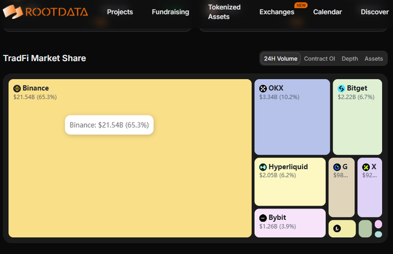Click the Bitget logo icon

342,88
